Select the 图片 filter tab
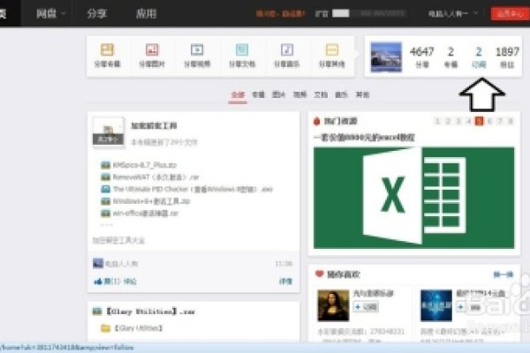This screenshot has width=530, height=353. tap(279, 95)
